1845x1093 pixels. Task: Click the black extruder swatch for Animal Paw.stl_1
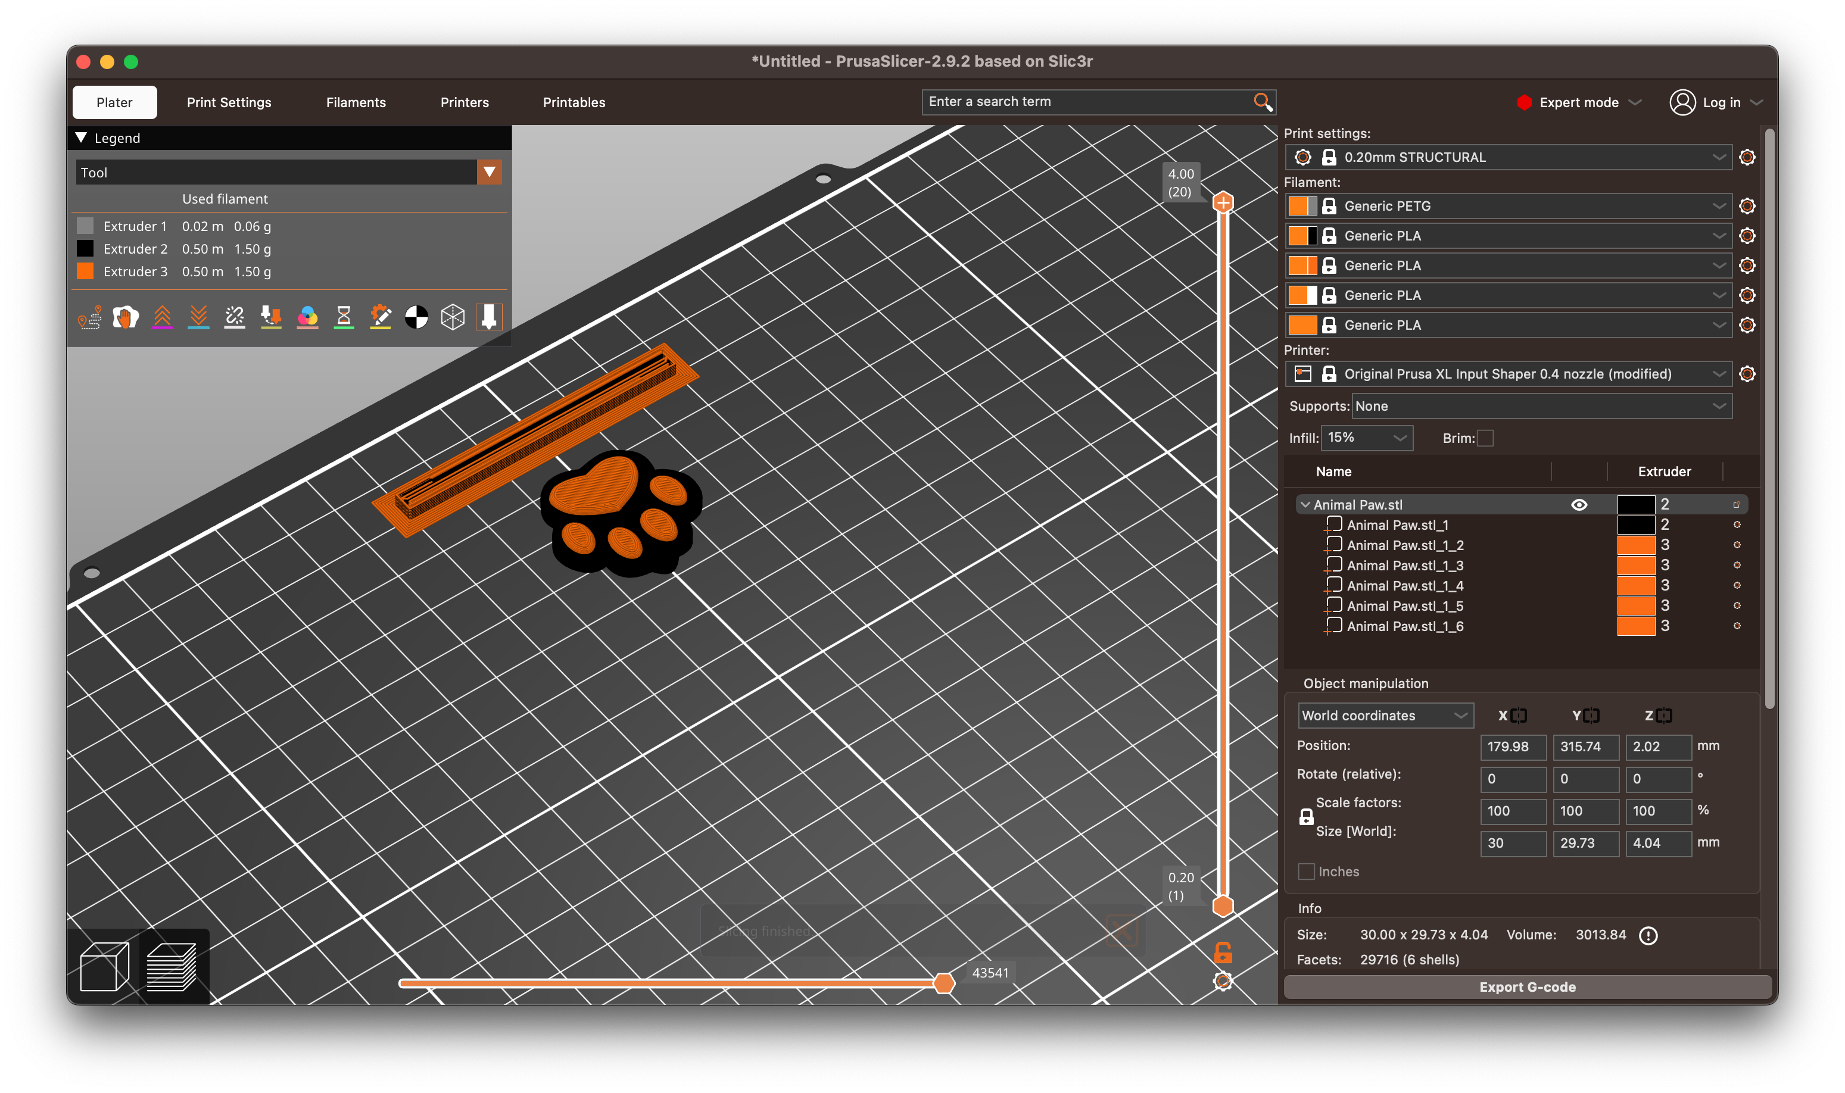pos(1635,525)
